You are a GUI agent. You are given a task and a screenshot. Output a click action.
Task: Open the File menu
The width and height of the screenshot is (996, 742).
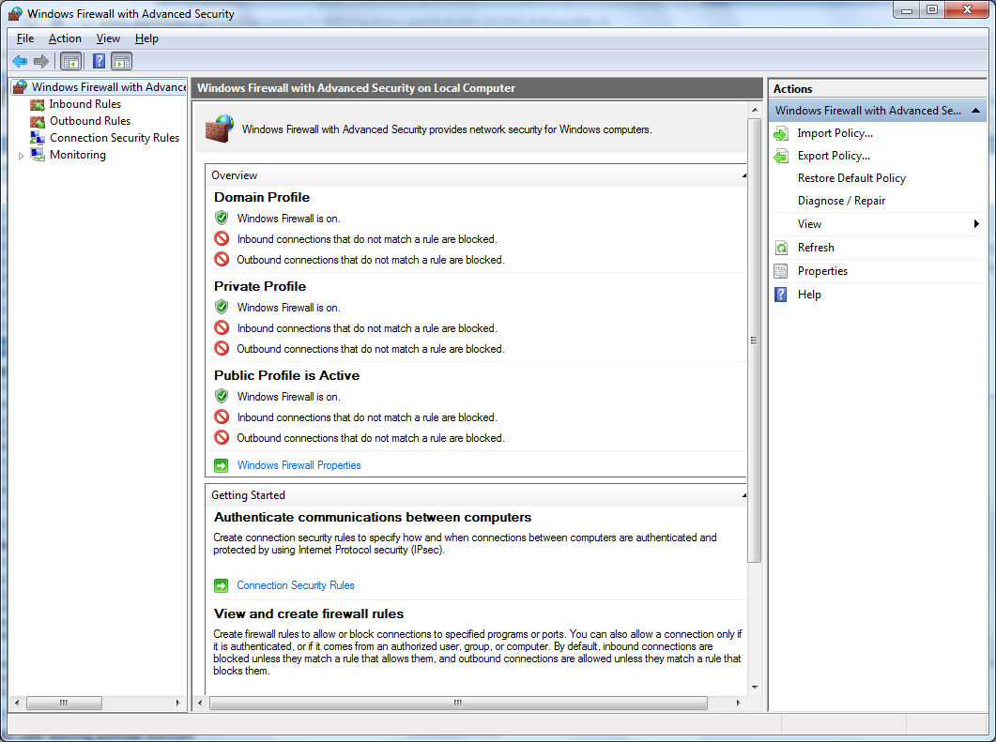(25, 38)
